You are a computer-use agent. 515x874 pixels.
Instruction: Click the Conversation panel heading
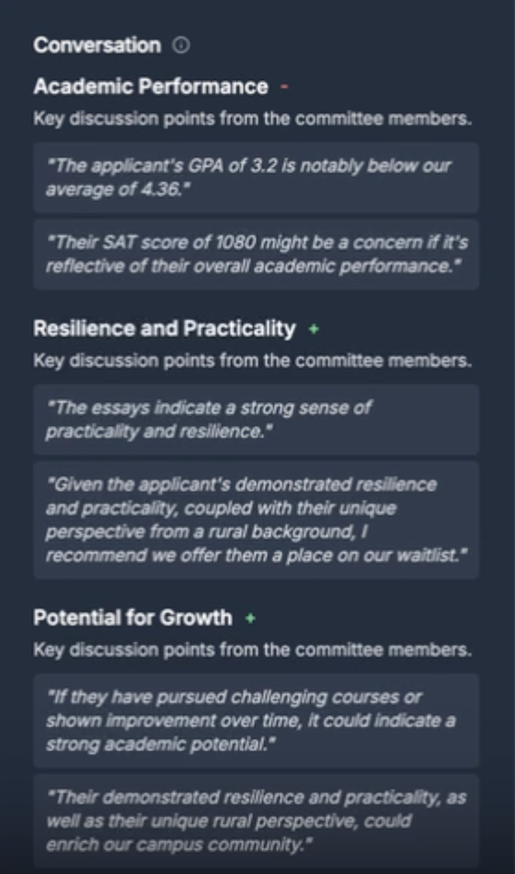(x=97, y=45)
